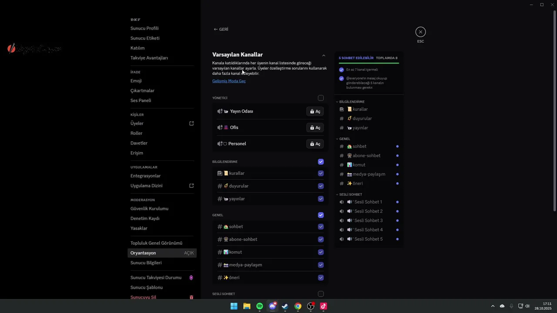Open Steam from taskbar

pos(285,306)
